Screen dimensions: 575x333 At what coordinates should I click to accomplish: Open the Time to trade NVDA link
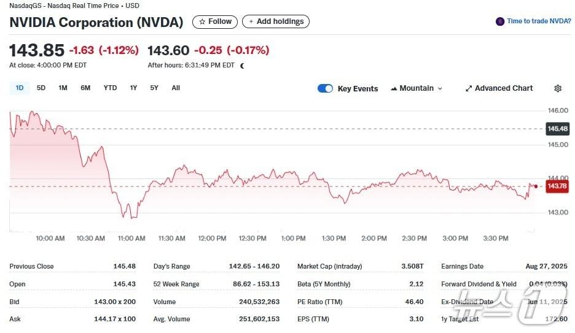538,21
